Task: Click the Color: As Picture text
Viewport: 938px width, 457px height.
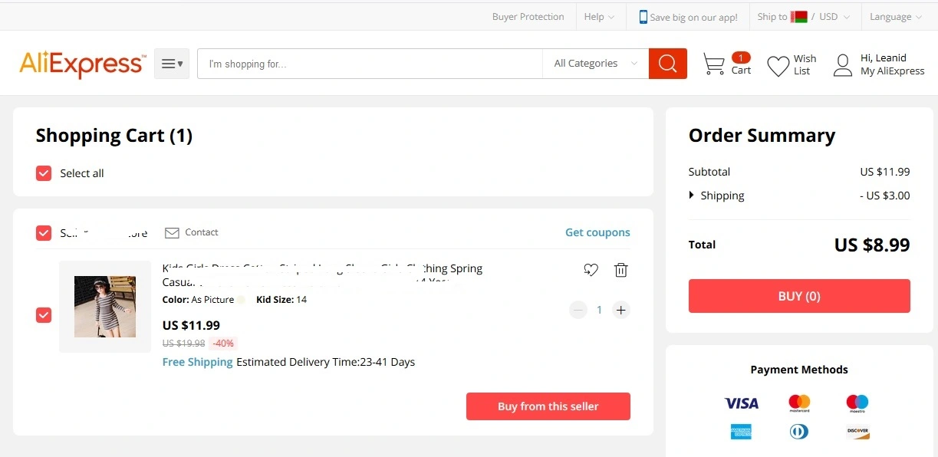Action: pos(199,300)
